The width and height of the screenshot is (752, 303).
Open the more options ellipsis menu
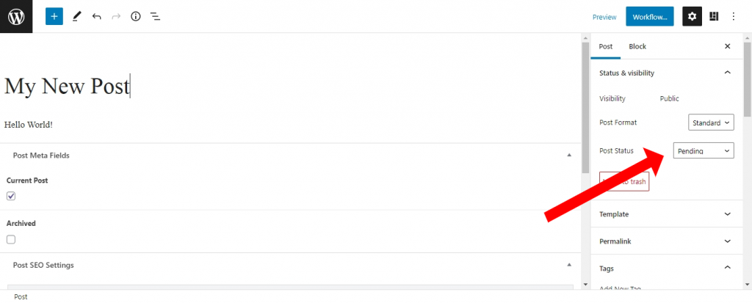tap(733, 16)
